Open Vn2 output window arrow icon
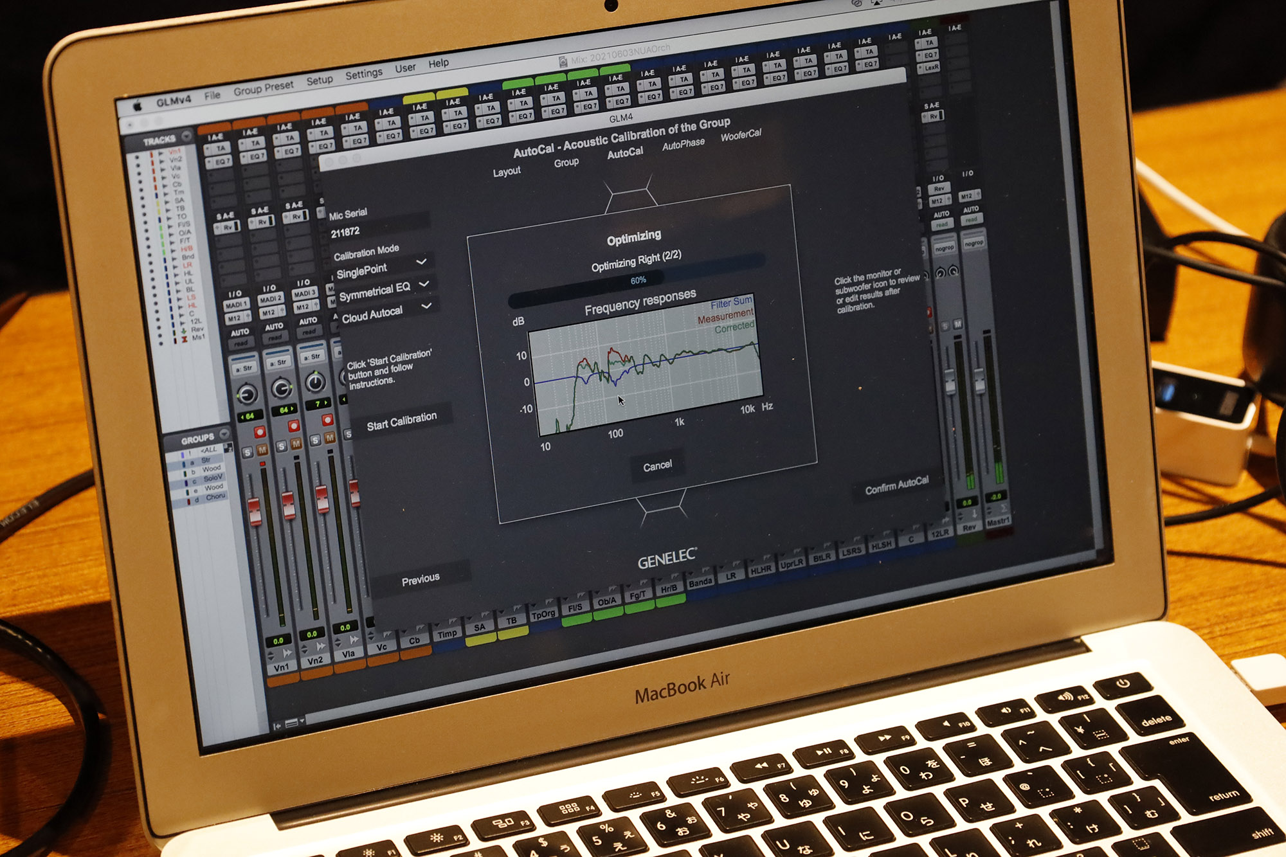This screenshot has height=857, width=1286. coord(320,647)
